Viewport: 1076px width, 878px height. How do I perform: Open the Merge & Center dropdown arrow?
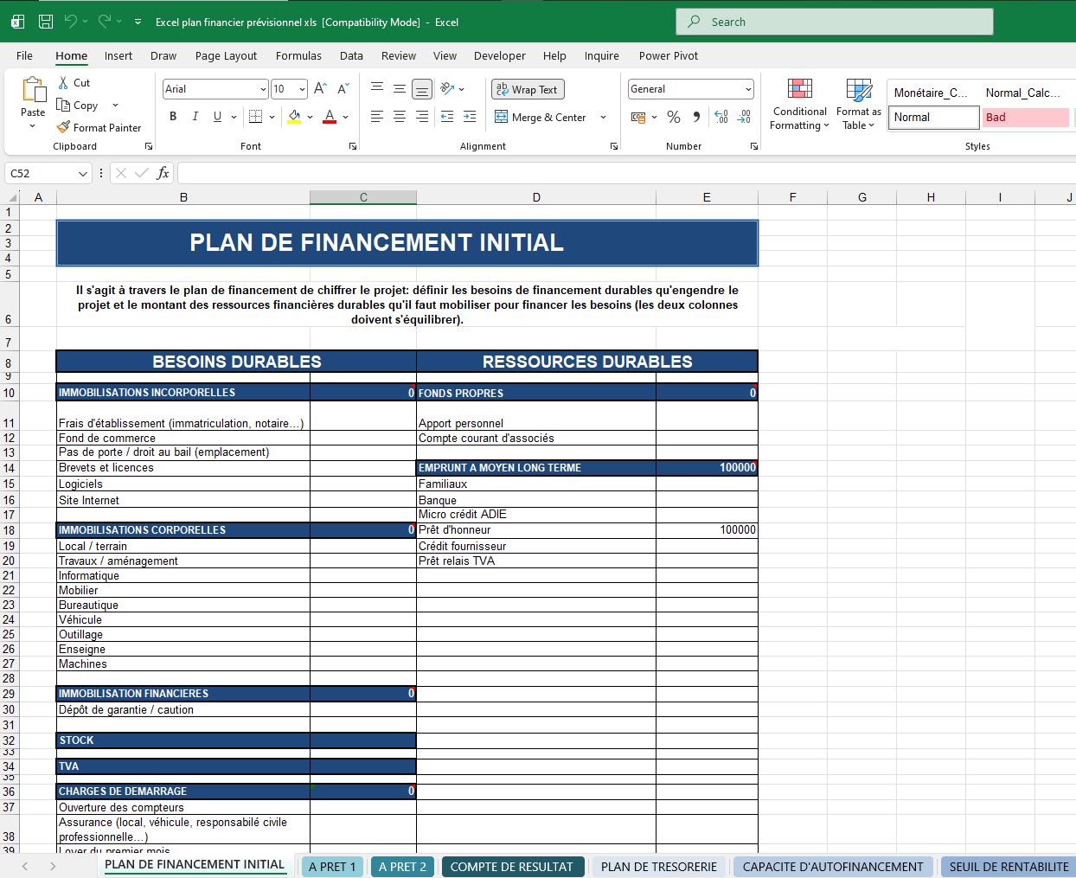point(603,117)
